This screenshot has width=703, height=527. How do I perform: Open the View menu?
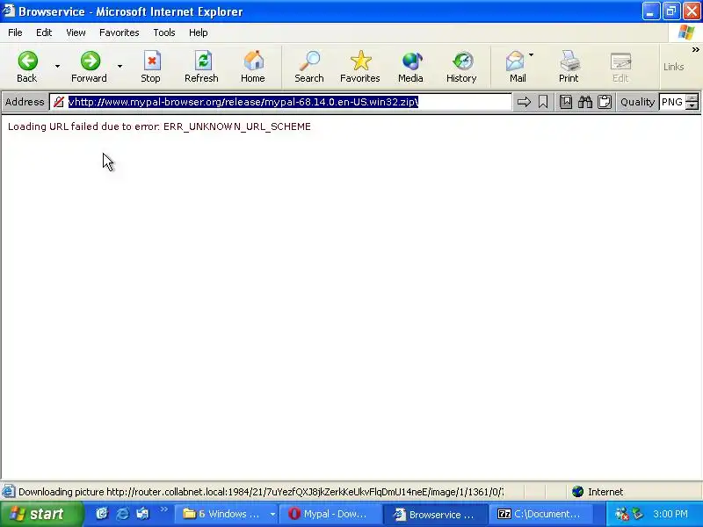pyautogui.click(x=76, y=32)
